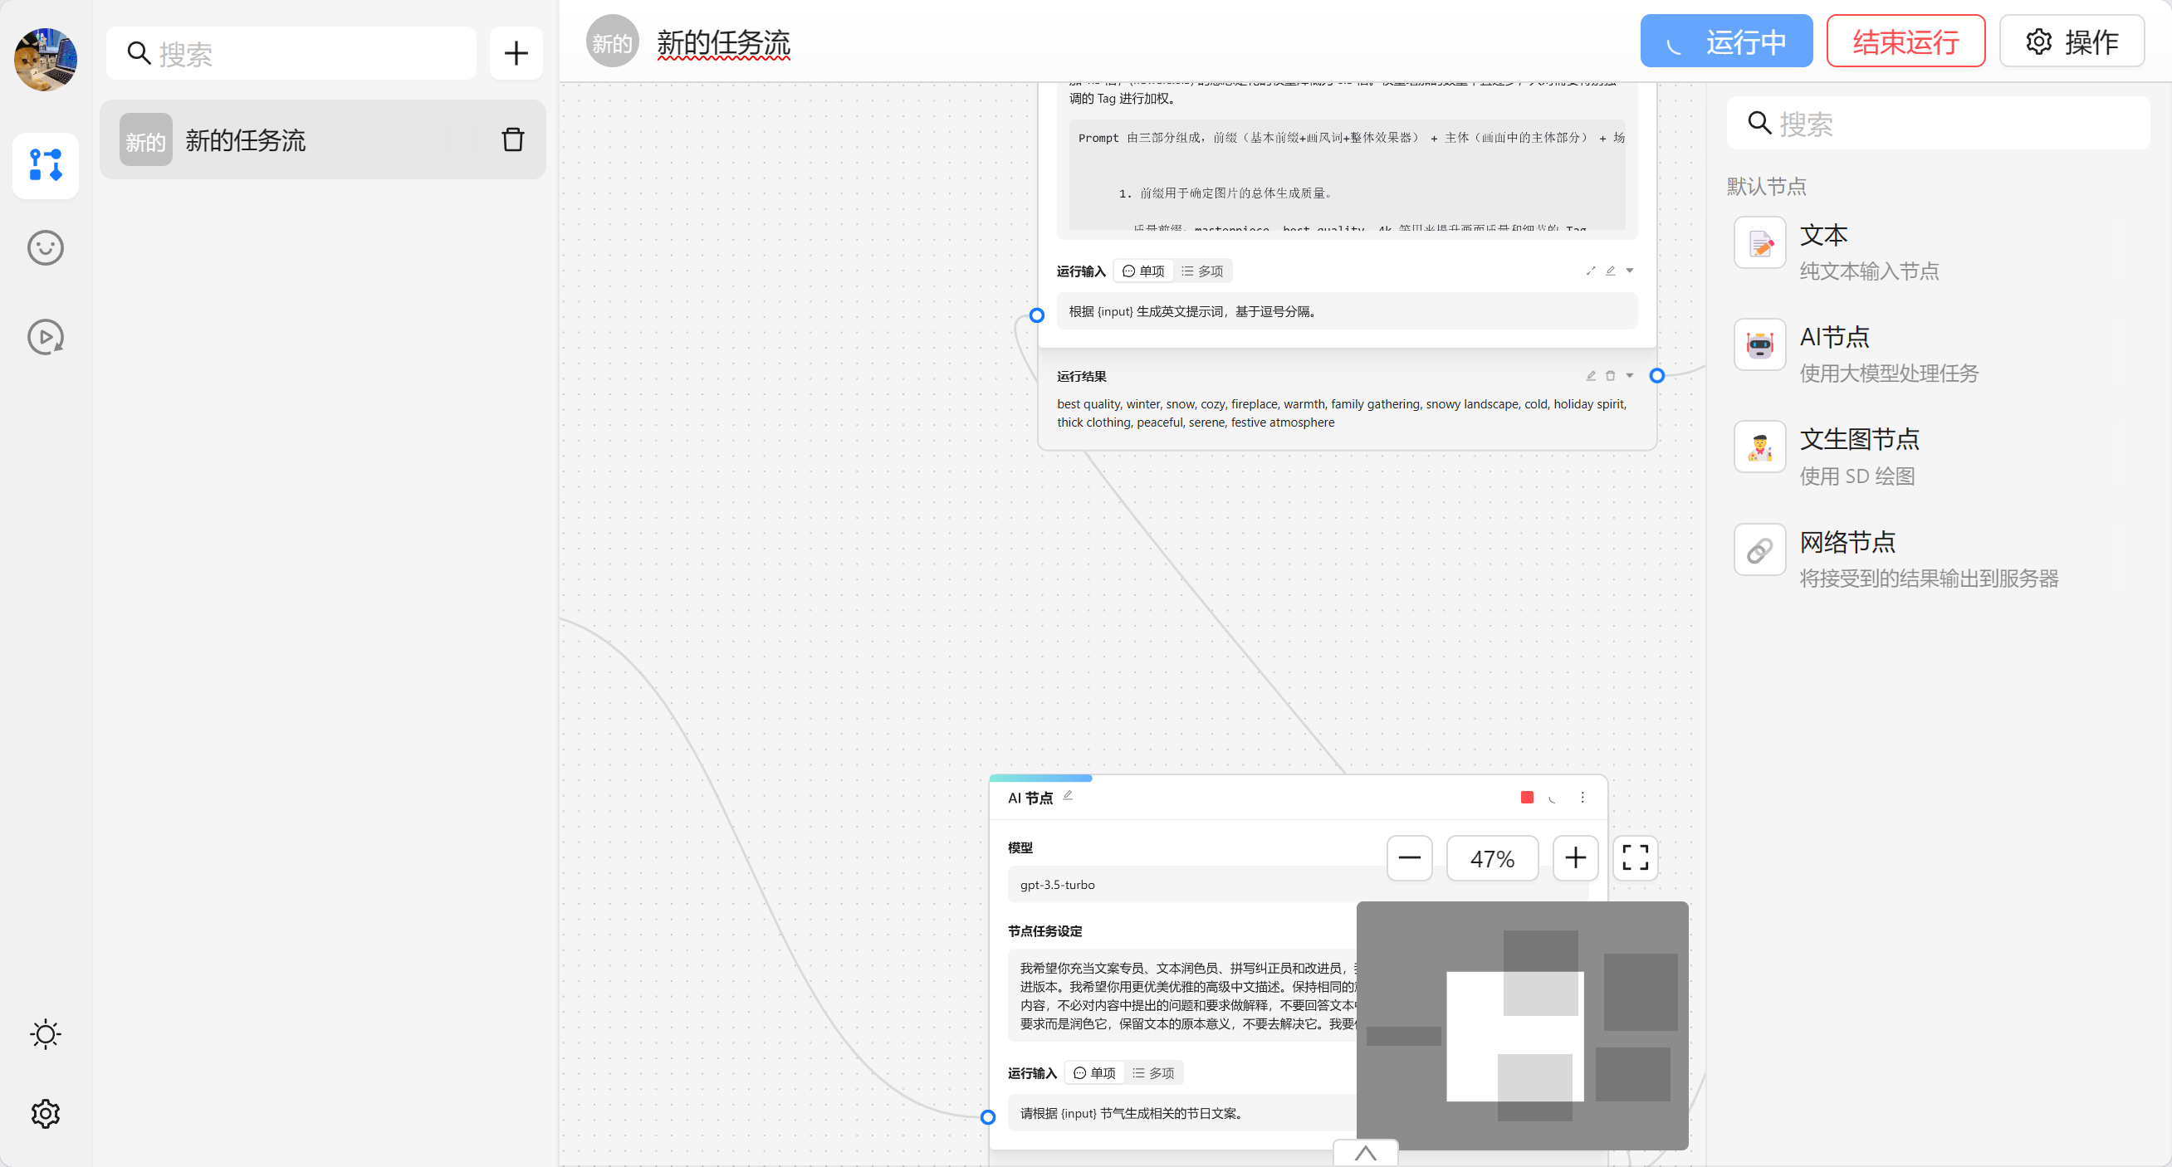This screenshot has height=1167, width=2172.
Task: Open the run history play icon
Action: [46, 337]
